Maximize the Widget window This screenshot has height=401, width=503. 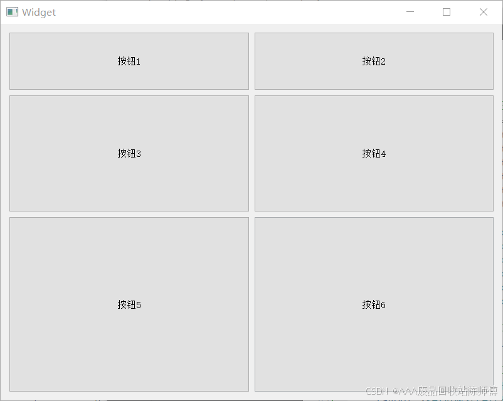tap(446, 12)
